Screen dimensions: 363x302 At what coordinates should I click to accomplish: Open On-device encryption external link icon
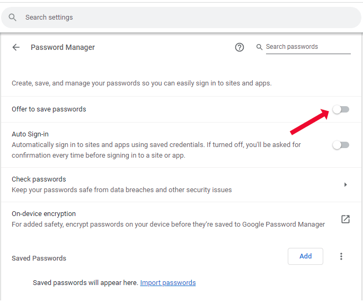[x=346, y=219]
